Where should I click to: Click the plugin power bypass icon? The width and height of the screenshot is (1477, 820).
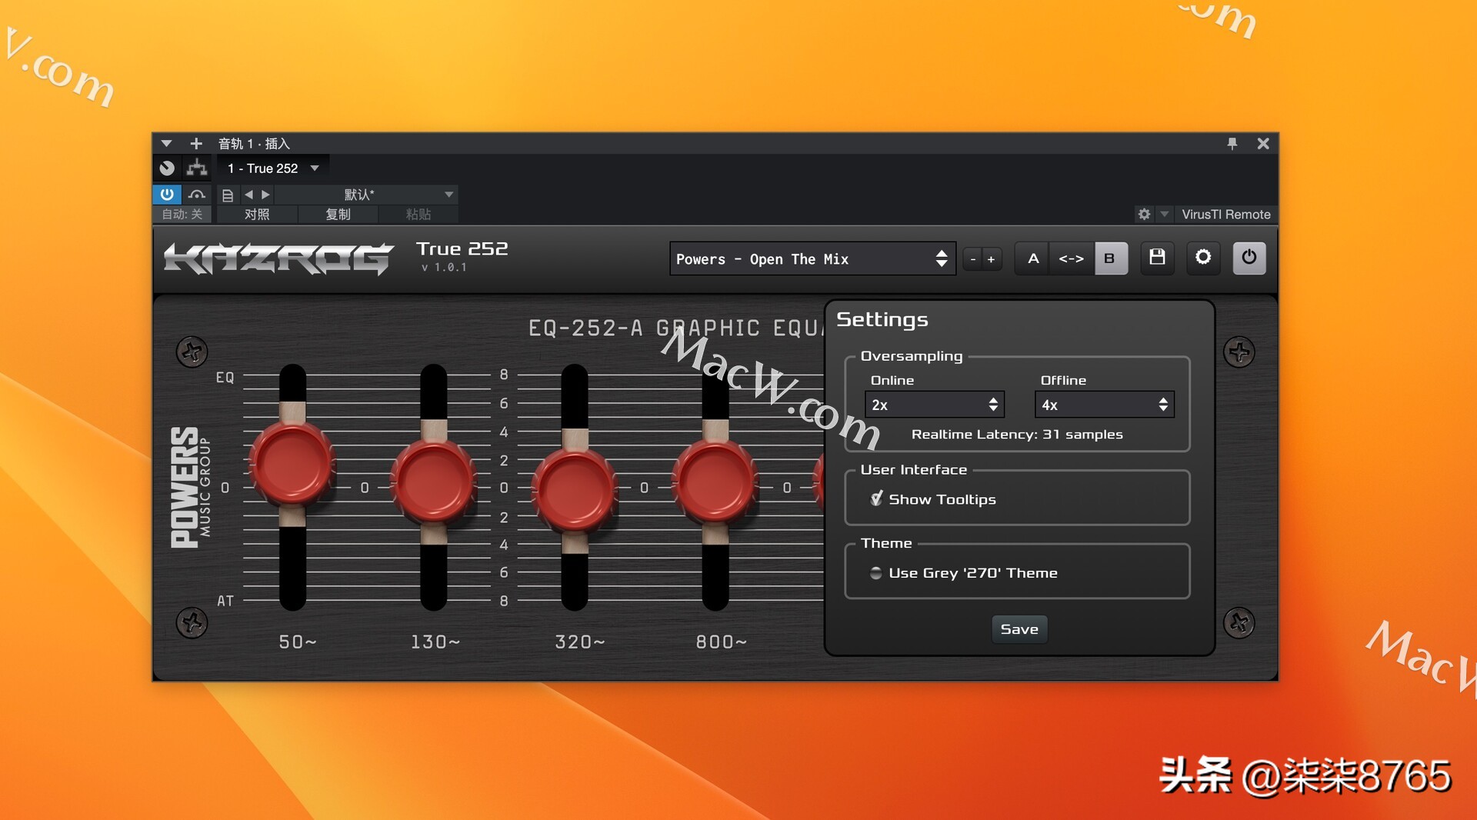tap(1249, 258)
